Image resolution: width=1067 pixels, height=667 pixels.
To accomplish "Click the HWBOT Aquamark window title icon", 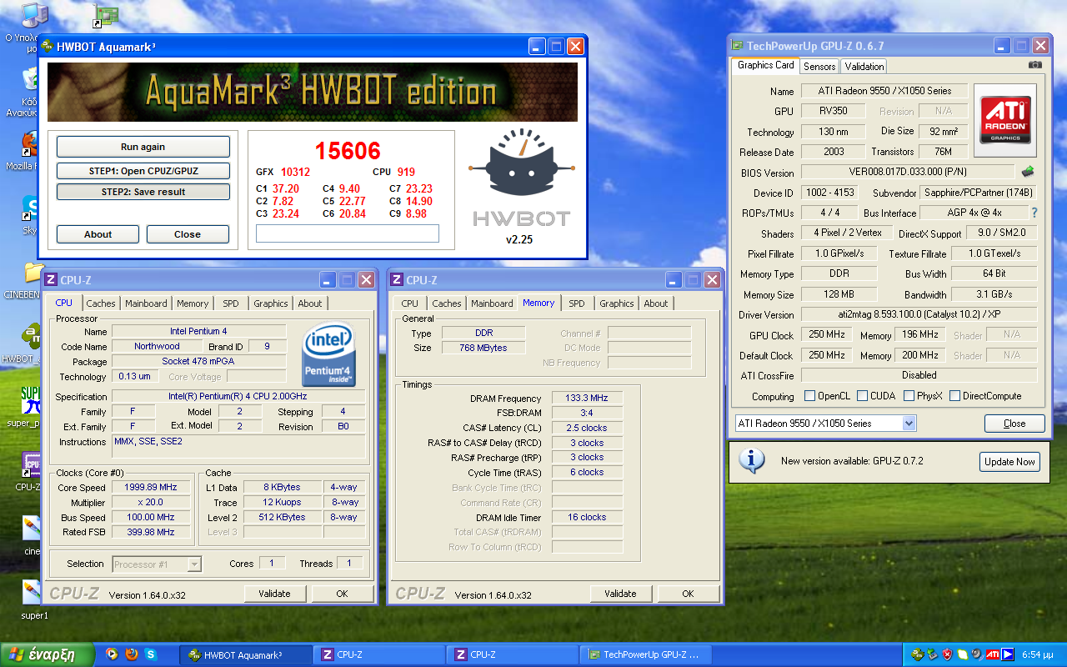I will (x=47, y=47).
